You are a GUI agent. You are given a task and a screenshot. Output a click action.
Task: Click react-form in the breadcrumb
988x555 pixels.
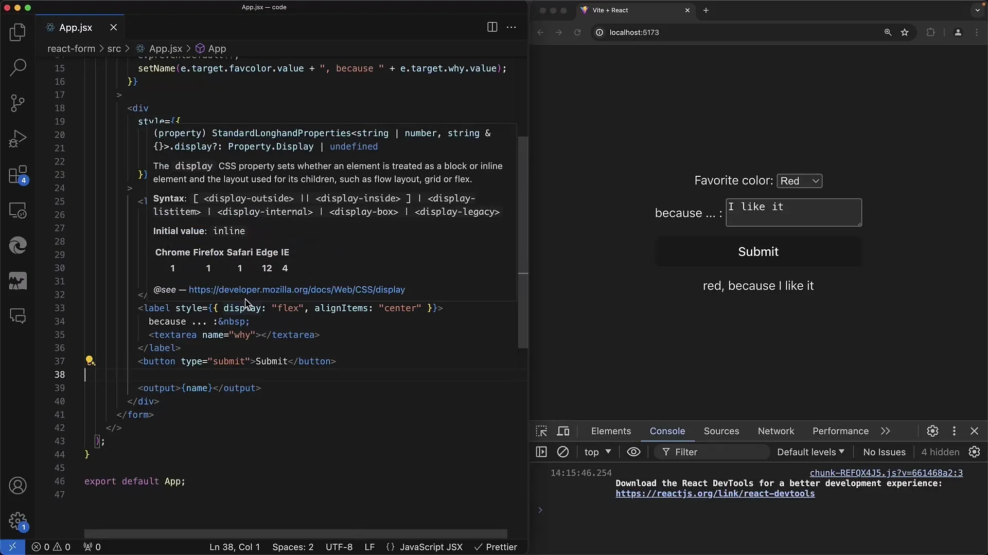click(71, 48)
